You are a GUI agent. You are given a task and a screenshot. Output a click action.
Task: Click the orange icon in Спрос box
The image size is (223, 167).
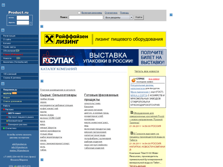[x=133, y=80]
